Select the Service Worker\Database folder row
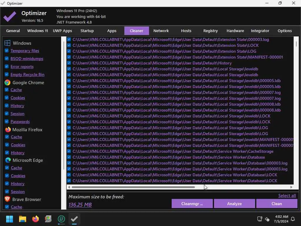Viewport: 301px width, 226px height. pos(169,157)
